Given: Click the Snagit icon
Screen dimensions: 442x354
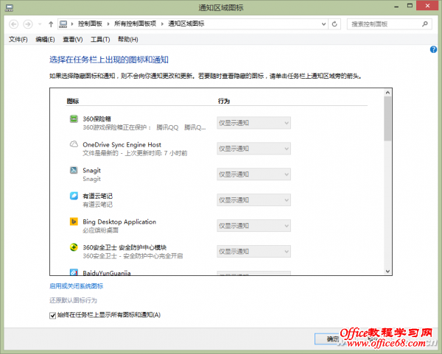Looking at the screenshot, I should [x=74, y=170].
